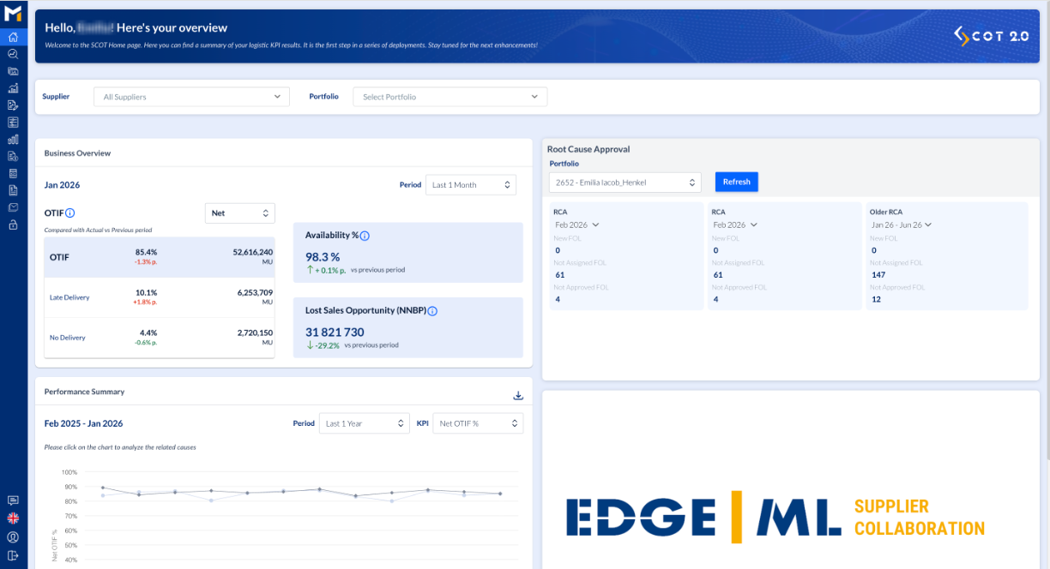Show info for Availability %
The height and width of the screenshot is (569, 1050).
[365, 236]
